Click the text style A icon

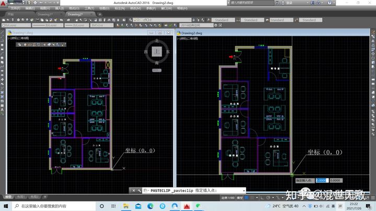click(x=209, y=20)
